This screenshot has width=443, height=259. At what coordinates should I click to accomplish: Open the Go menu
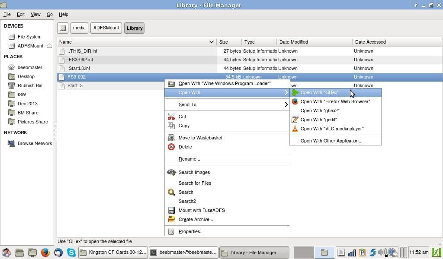[49, 14]
